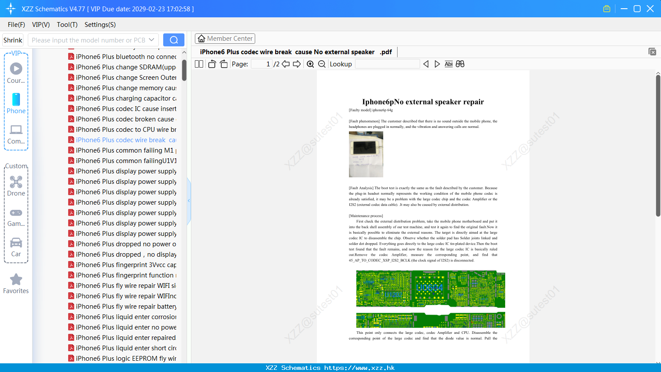Click the Page number field
Image resolution: width=661 pixels, height=372 pixels.
click(261, 64)
